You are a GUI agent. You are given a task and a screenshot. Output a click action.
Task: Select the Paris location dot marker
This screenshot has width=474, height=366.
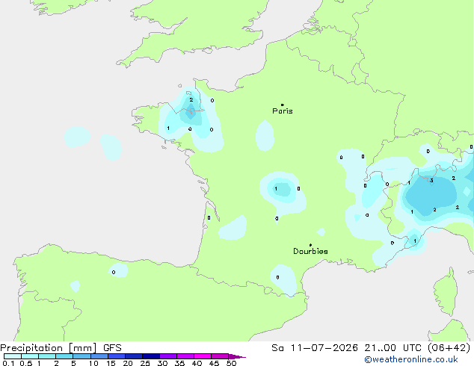click(283, 105)
